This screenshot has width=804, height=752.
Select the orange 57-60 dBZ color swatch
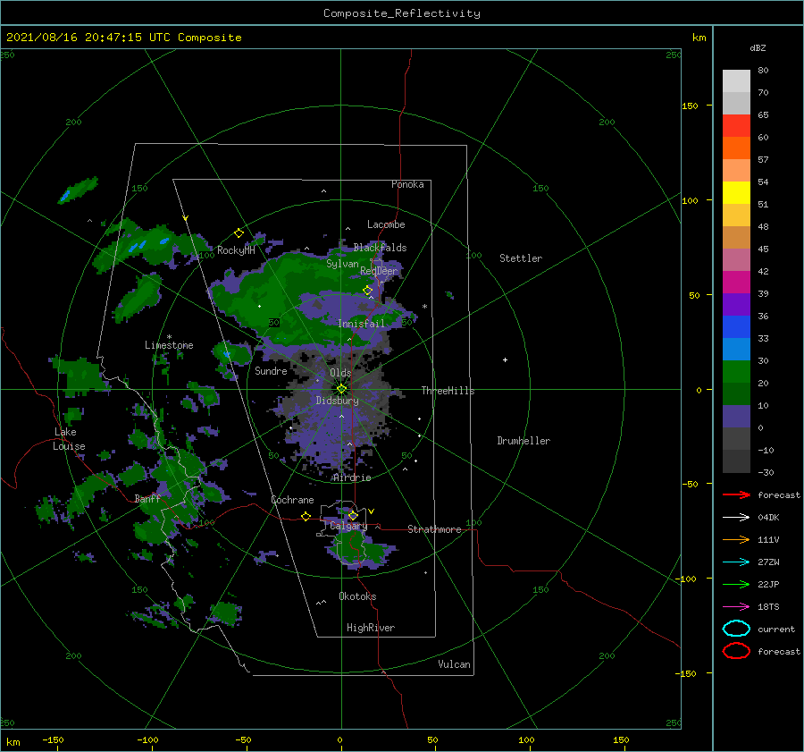pos(736,148)
